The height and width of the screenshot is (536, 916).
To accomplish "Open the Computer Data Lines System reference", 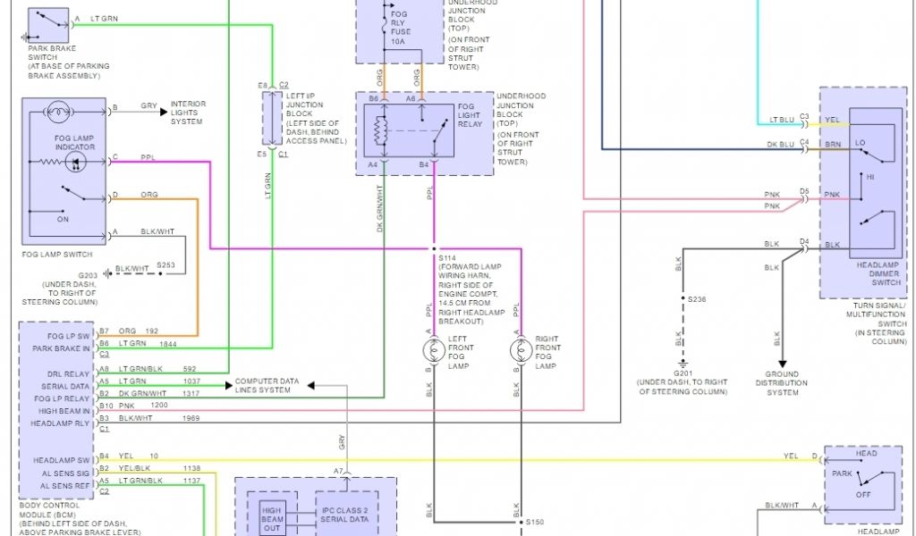I will 267,385.
